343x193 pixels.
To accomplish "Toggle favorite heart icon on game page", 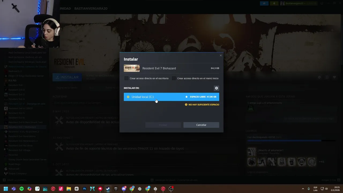I will coord(334,77).
